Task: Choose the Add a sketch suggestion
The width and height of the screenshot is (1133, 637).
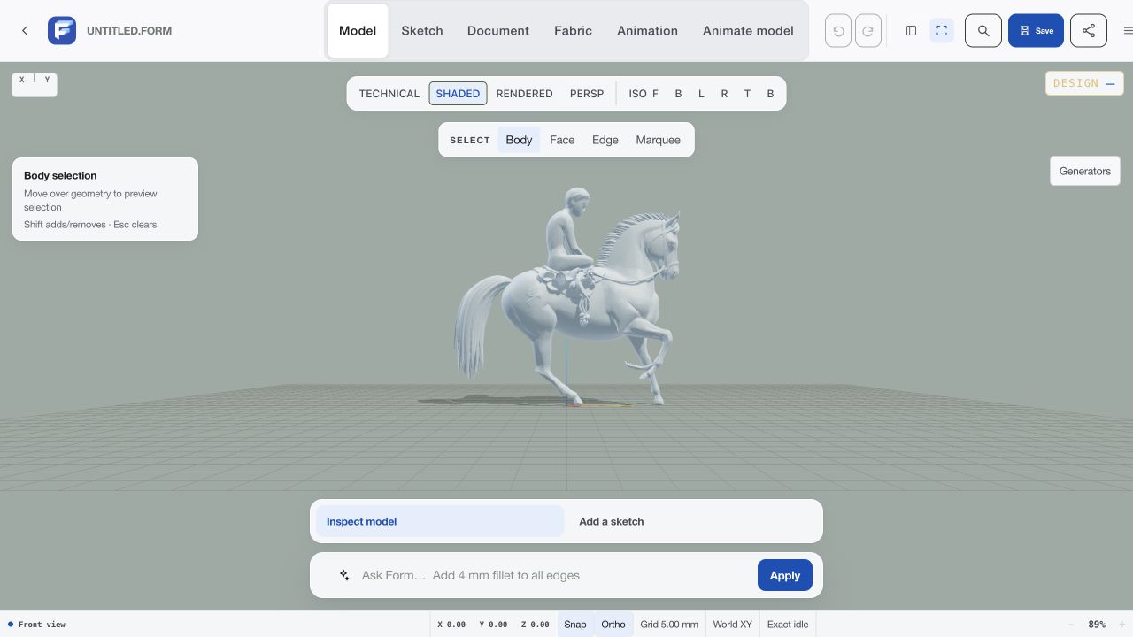Action: 693,521
